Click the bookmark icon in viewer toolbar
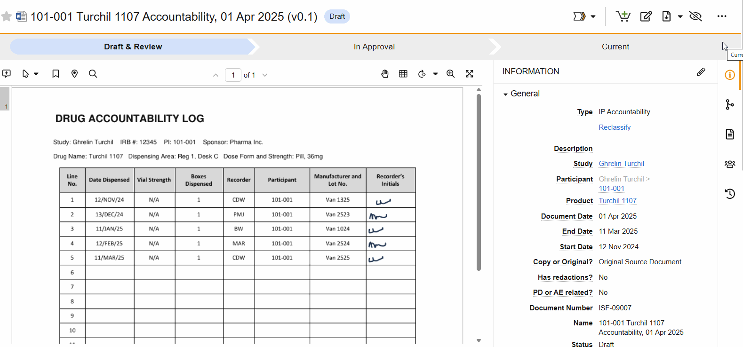Viewport: 743px width, 347px height. 56,74
